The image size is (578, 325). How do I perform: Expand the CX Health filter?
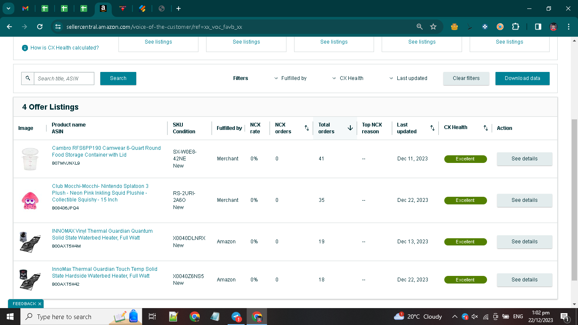348,78
